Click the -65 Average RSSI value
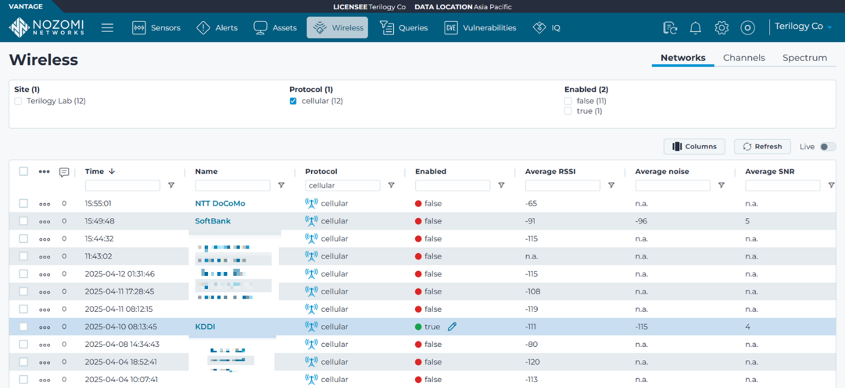845x388 pixels. [x=531, y=204]
